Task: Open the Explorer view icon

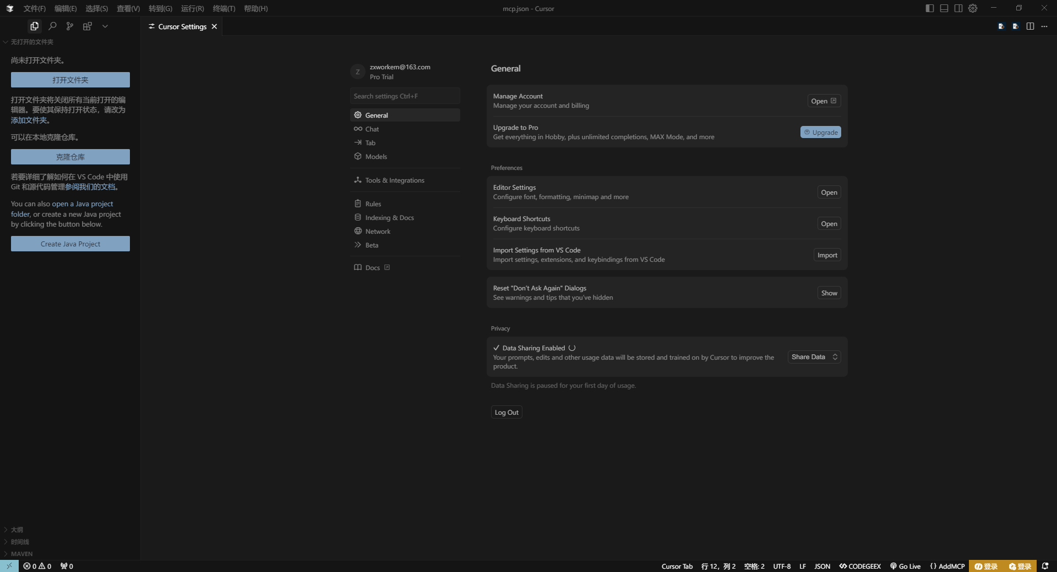Action: [34, 26]
